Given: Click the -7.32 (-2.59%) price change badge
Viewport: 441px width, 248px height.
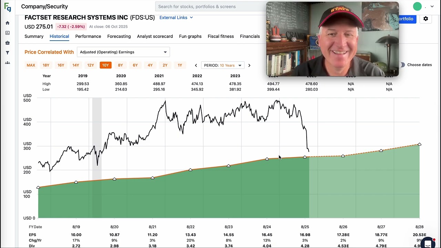Looking at the screenshot, I should click(71, 27).
